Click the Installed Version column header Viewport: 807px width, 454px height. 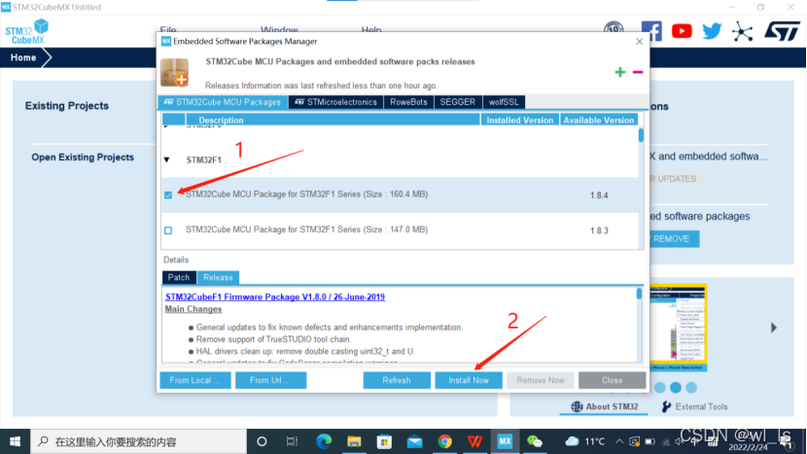pos(520,120)
